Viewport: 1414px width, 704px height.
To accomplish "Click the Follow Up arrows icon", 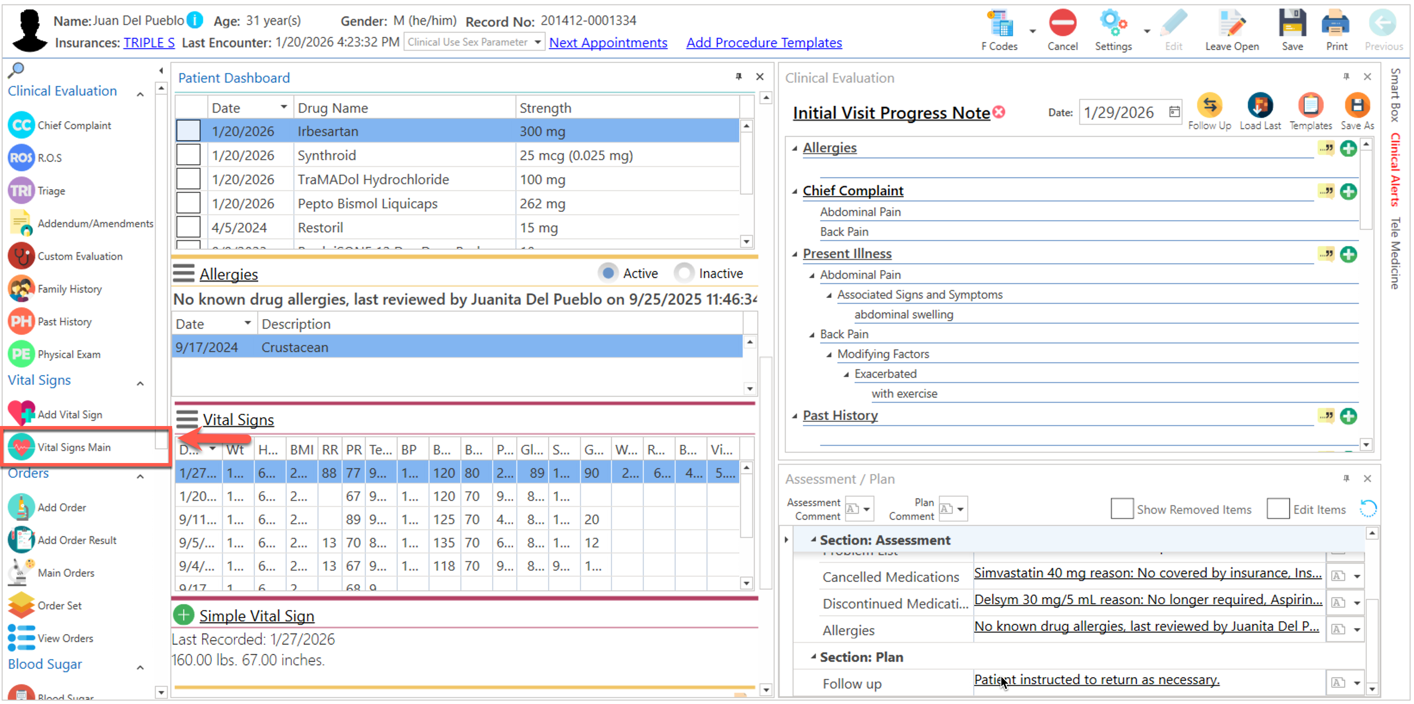I will 1209,105.
